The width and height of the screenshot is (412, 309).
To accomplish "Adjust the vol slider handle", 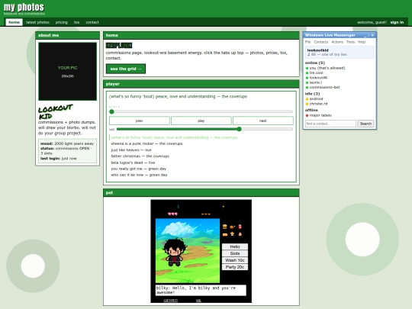I will [239, 129].
